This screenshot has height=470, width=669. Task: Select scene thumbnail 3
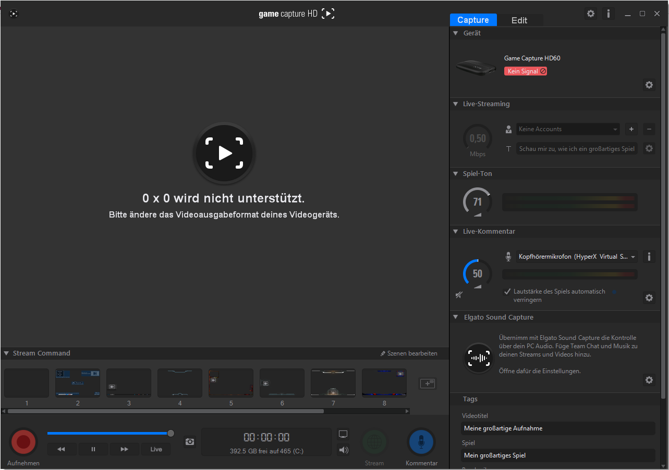tap(129, 383)
